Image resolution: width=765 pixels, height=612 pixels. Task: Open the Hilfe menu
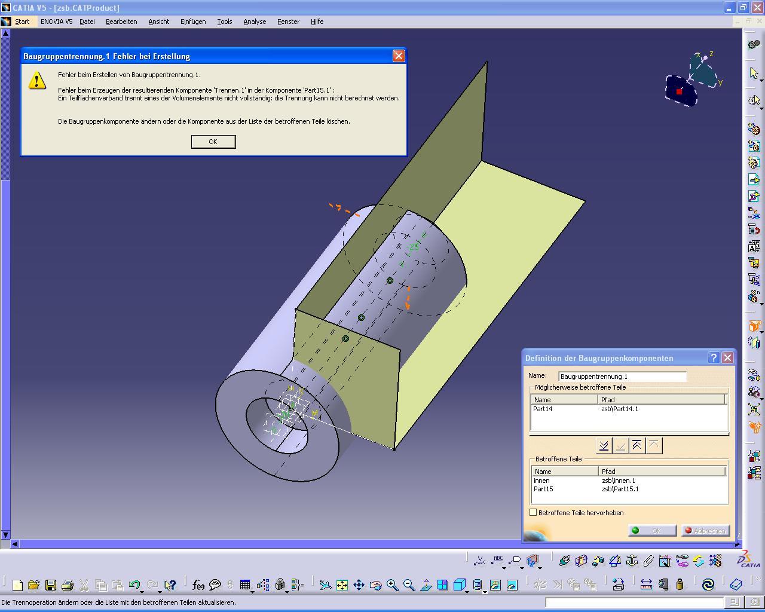317,22
